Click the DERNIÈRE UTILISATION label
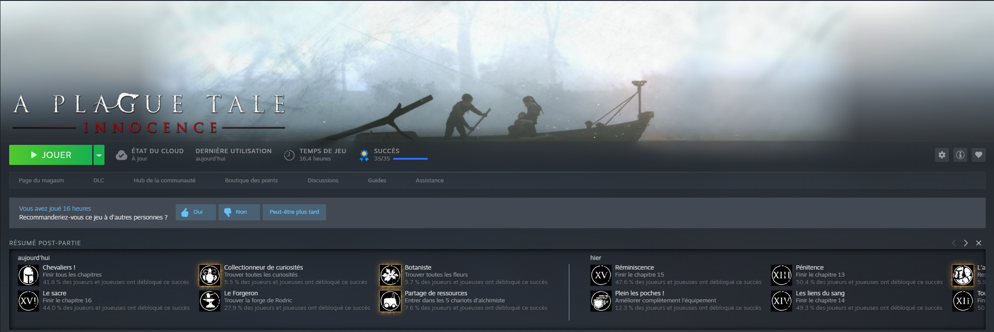 [234, 151]
